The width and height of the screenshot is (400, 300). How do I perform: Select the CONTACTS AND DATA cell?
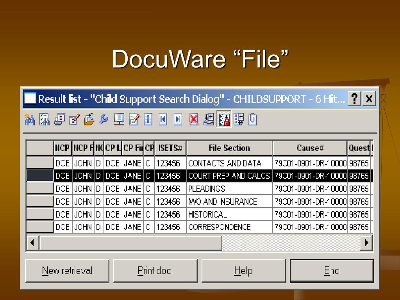(229, 163)
